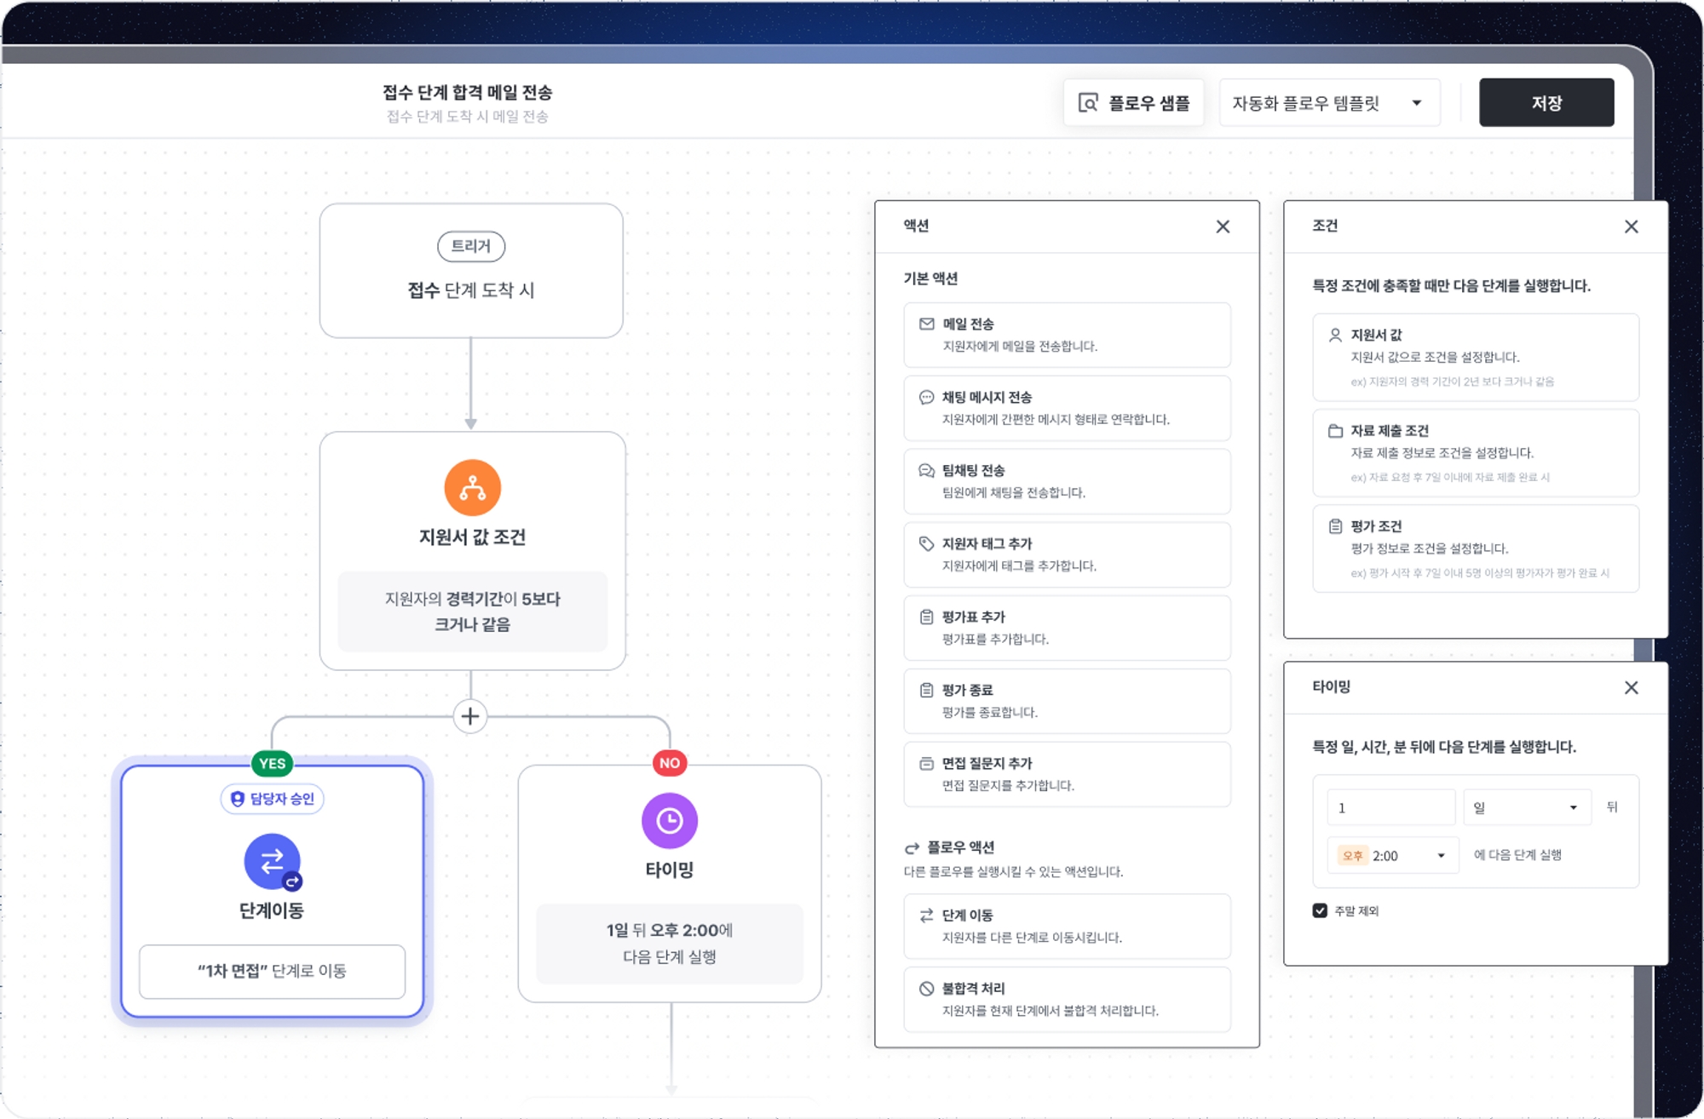Click the blue 단계이동 arrows icon
This screenshot has width=1704, height=1119.
(272, 861)
